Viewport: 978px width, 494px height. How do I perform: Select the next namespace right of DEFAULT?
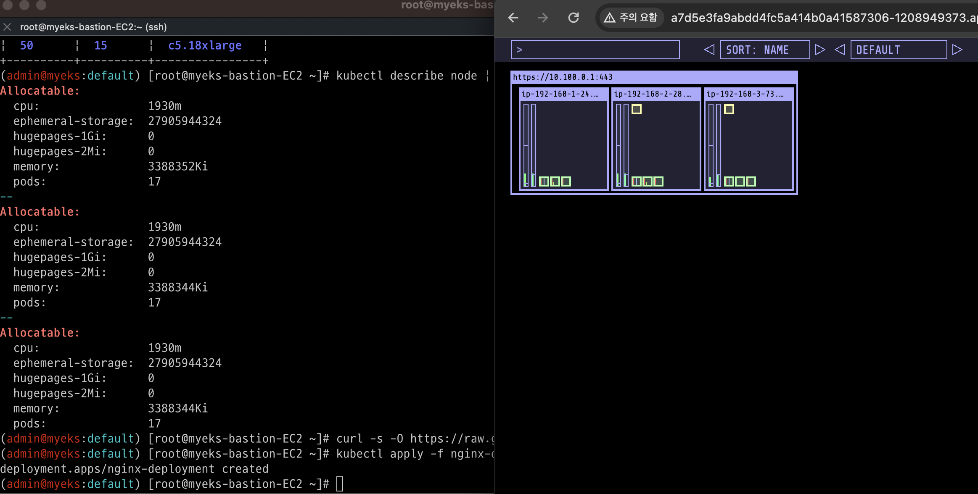click(x=957, y=50)
